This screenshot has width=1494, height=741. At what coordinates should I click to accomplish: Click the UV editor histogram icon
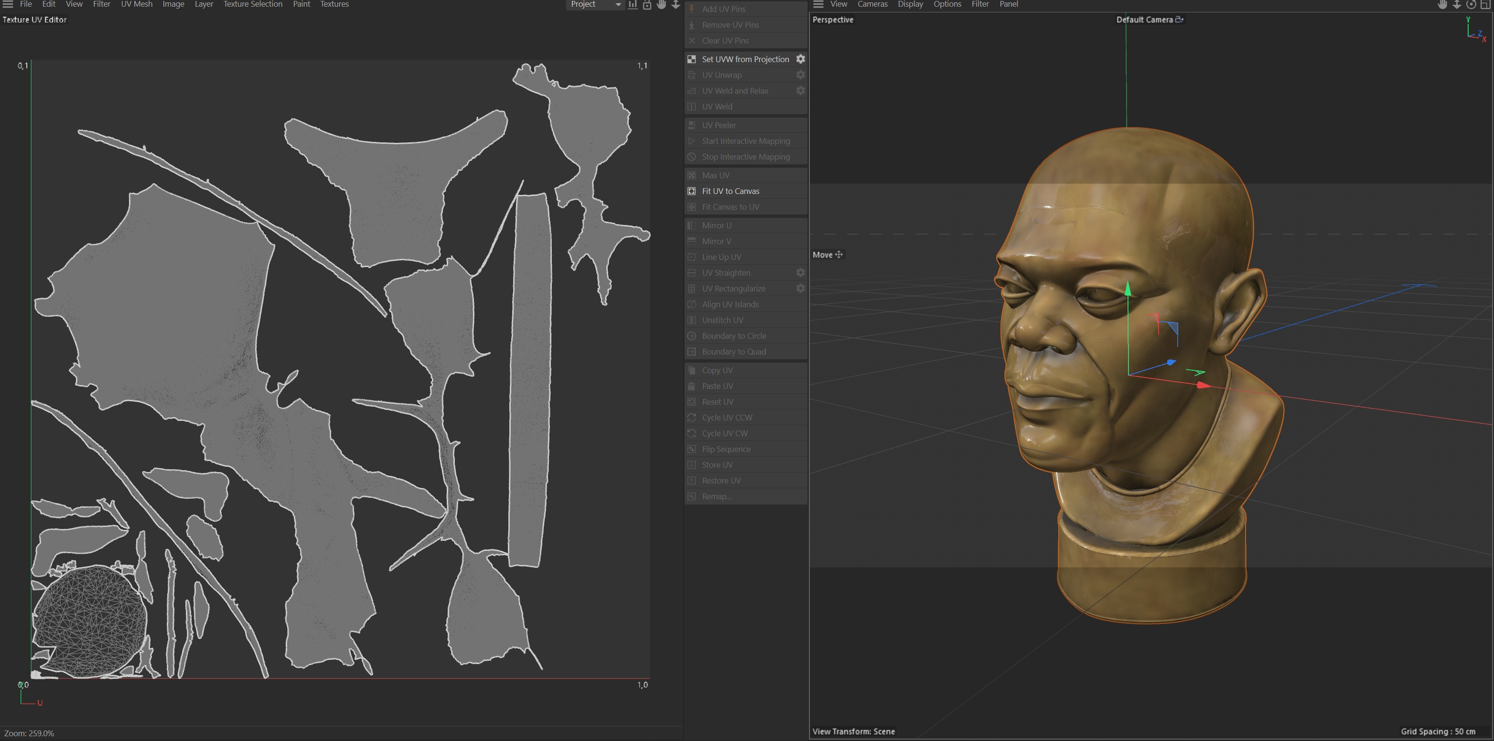(633, 5)
